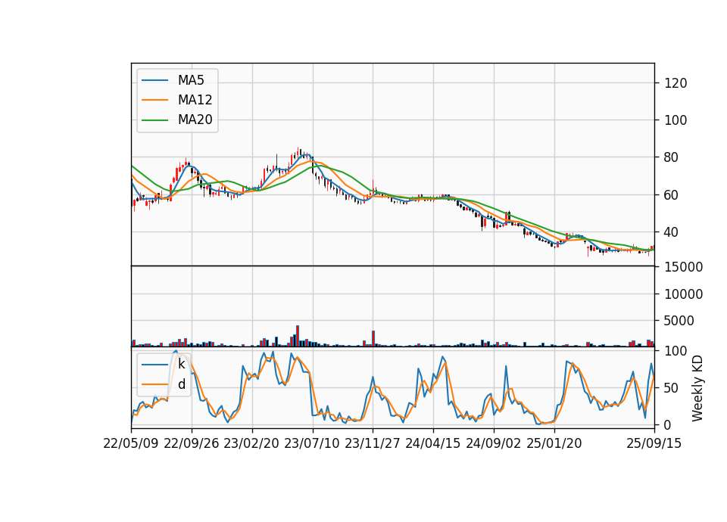Click the volume spike bar at 23/11/27

[x=373, y=339]
